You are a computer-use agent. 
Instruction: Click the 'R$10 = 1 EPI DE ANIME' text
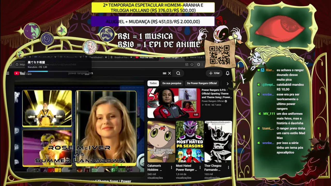tap(159, 45)
